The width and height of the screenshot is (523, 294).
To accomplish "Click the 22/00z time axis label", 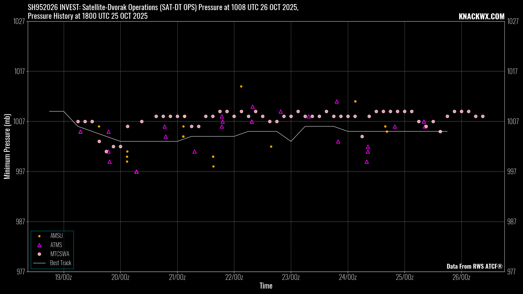I will click(234, 277).
